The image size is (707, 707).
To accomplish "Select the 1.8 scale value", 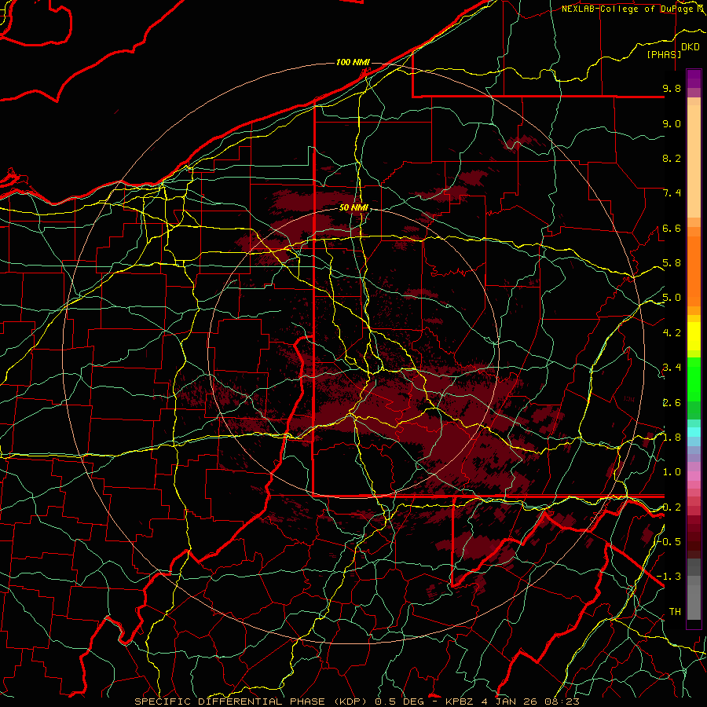I will (x=672, y=438).
